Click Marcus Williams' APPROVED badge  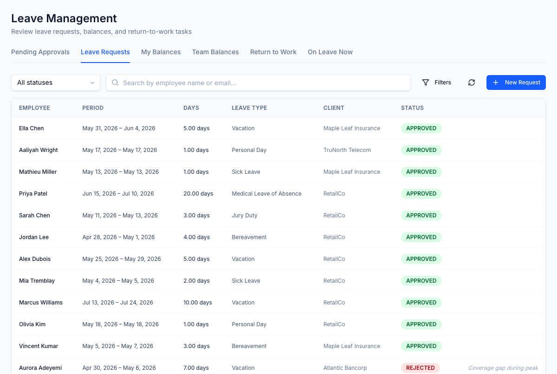coord(421,303)
